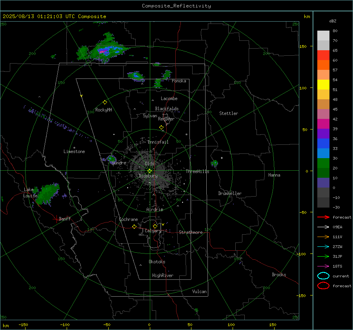Click the Okotoks city label
The height and width of the screenshot is (330, 353).
pyautogui.click(x=157, y=262)
